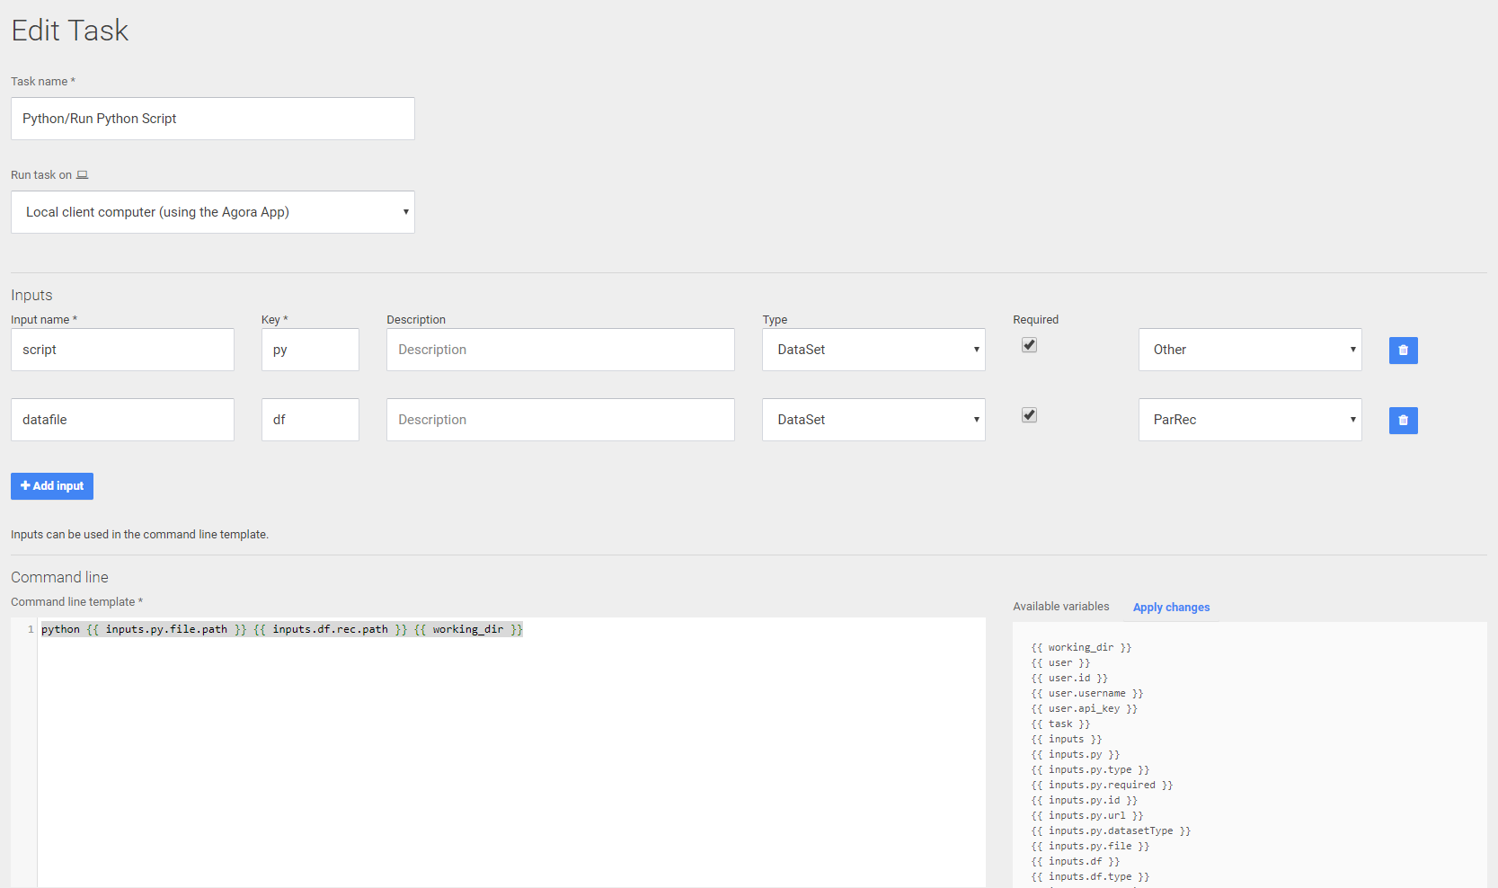Click the {{ user }} variable
Image resolution: width=1498 pixels, height=888 pixels.
(1060, 662)
